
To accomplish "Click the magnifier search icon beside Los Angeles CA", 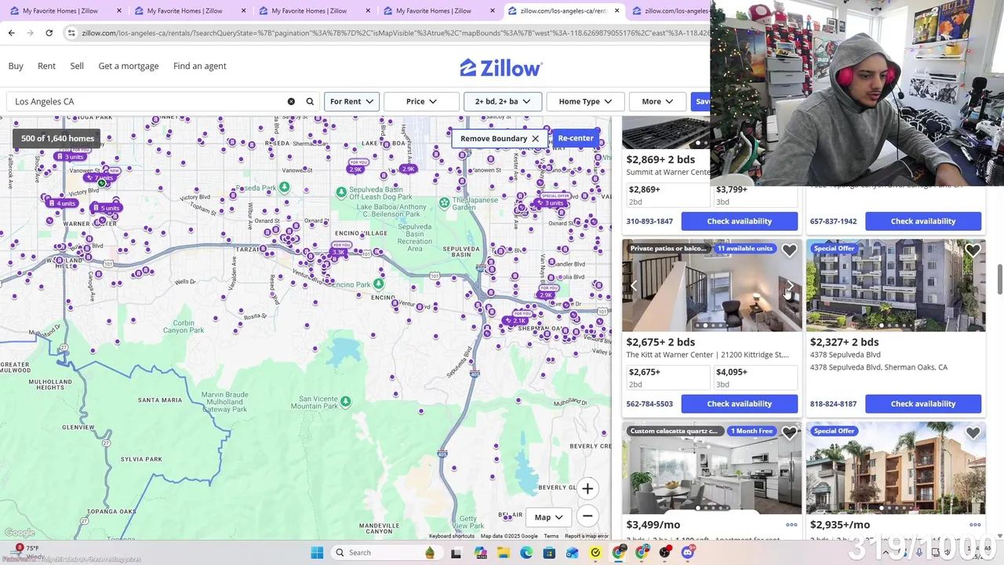I will coord(310,101).
